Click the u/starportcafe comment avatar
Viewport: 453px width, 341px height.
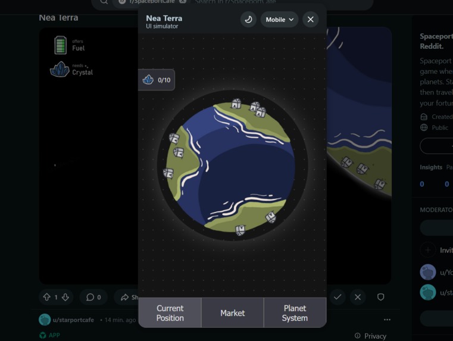coord(45,320)
